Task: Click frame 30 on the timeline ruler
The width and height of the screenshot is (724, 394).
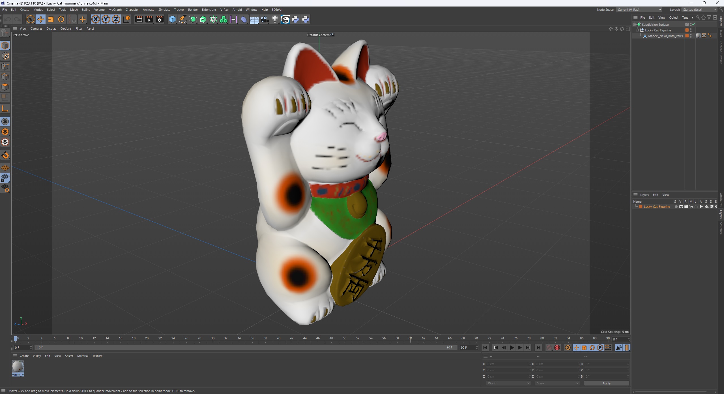Action: [x=213, y=339]
